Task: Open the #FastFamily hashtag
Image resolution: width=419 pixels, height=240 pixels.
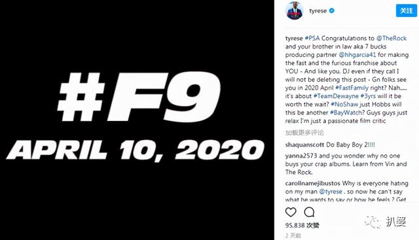Action: click(352, 88)
